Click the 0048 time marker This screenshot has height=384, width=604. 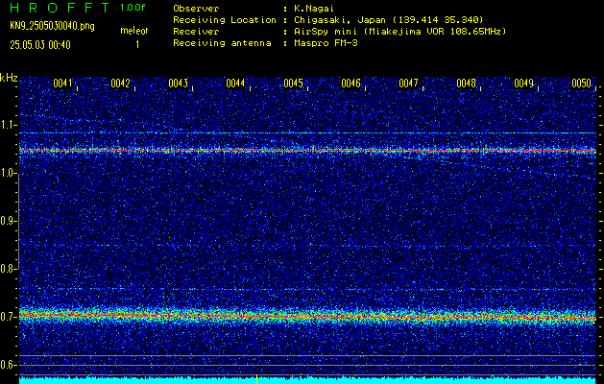[466, 84]
